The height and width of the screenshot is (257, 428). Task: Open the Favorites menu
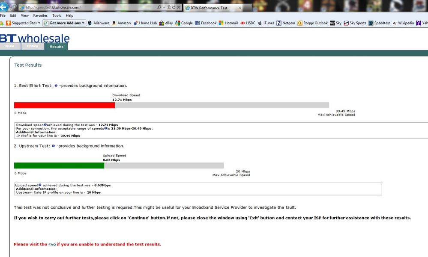(40, 15)
